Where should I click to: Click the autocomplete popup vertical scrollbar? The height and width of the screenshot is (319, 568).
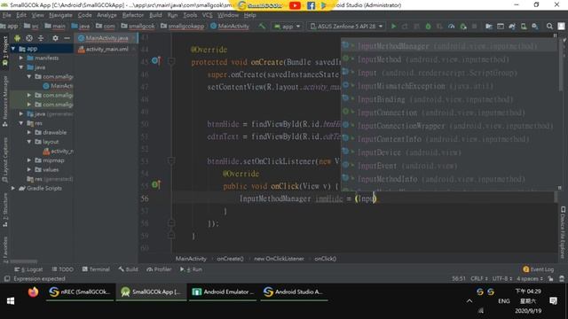562,65
